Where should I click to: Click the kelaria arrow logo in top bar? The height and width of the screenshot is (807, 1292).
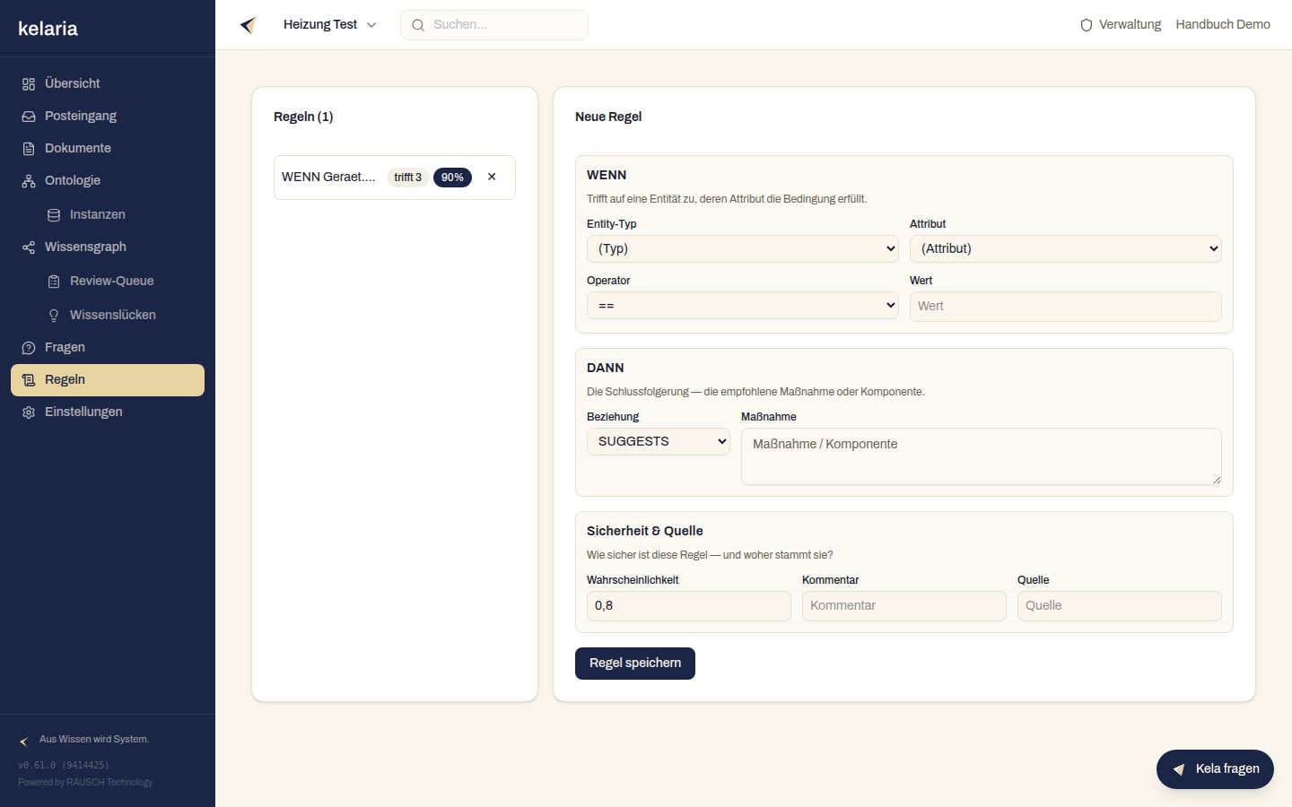pos(249,25)
